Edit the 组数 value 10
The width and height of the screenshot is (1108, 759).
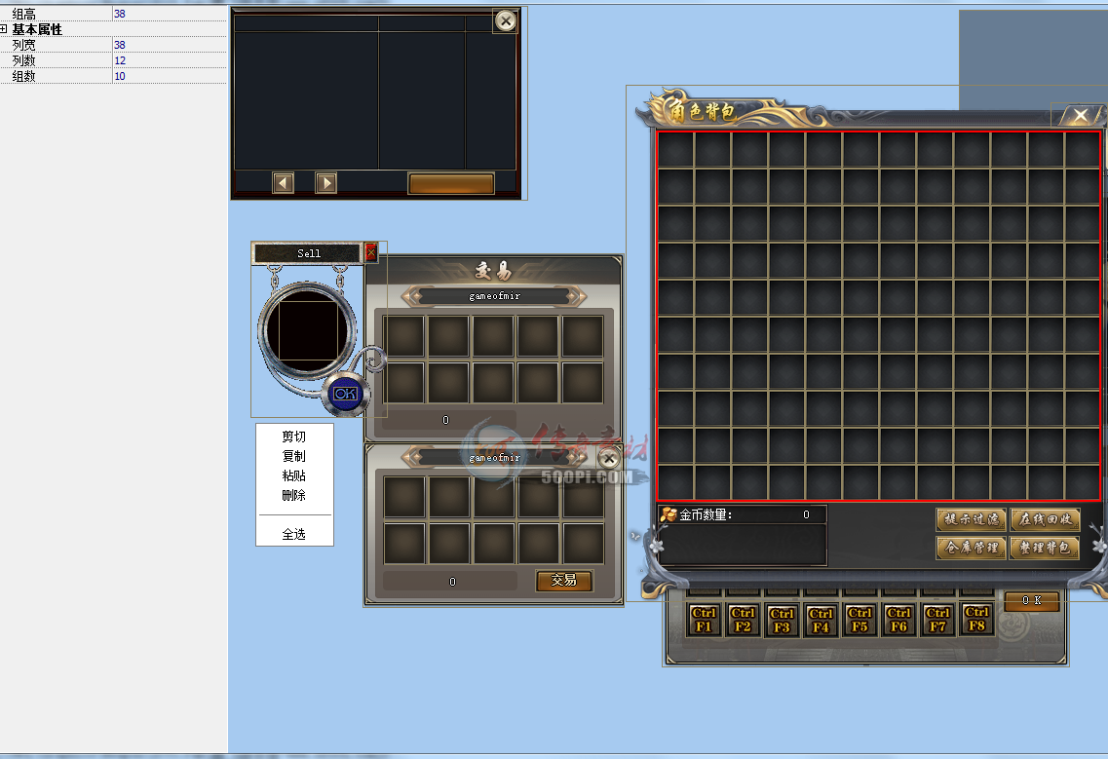[170, 76]
